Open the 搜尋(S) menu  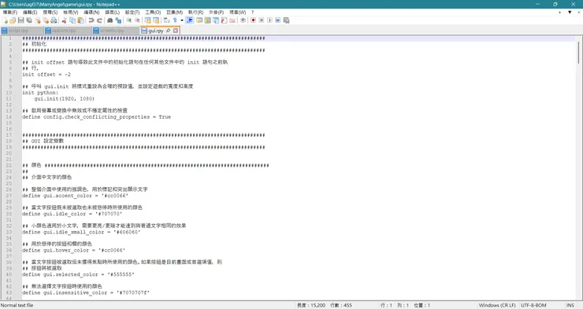pos(50,13)
